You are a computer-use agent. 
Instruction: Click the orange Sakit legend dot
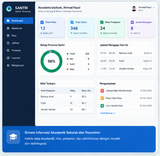[68, 64]
